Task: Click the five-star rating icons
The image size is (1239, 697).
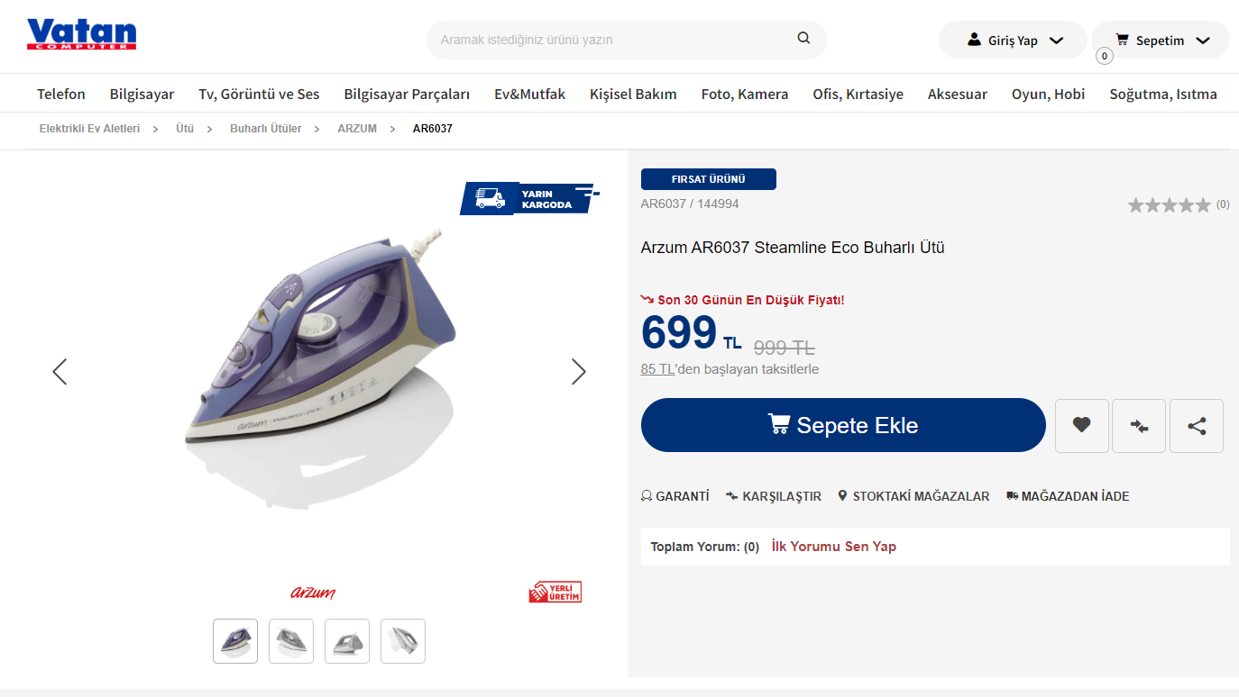Action: coord(1169,205)
